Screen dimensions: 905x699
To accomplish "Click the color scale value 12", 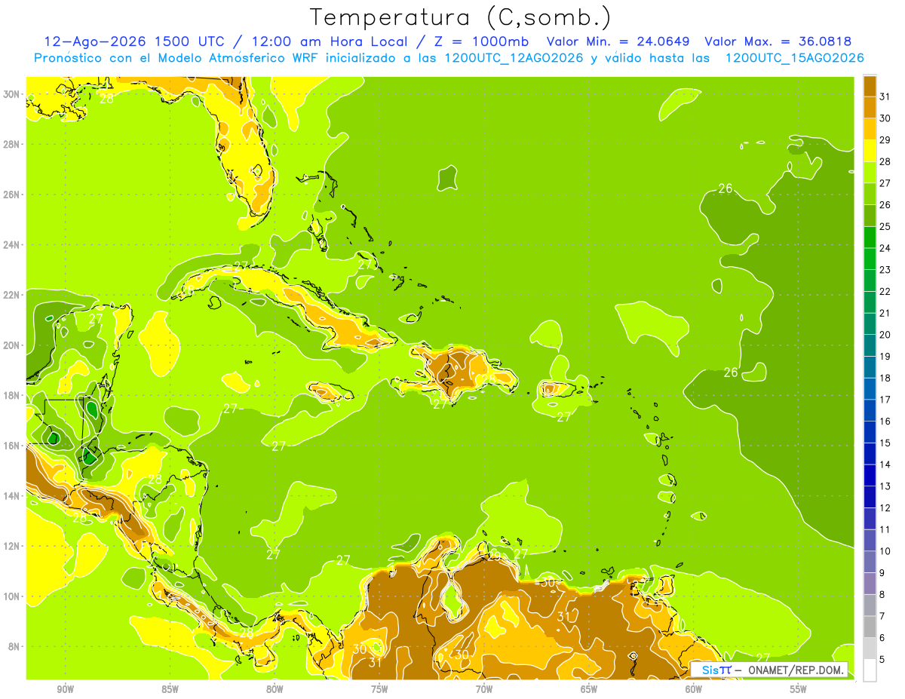I will tap(885, 507).
